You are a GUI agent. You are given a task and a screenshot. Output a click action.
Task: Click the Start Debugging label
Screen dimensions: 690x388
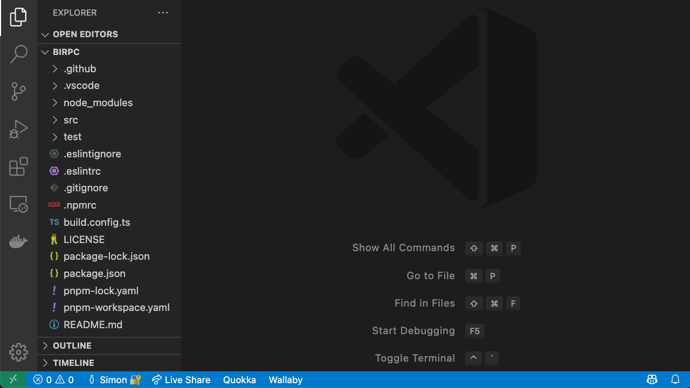[413, 331]
